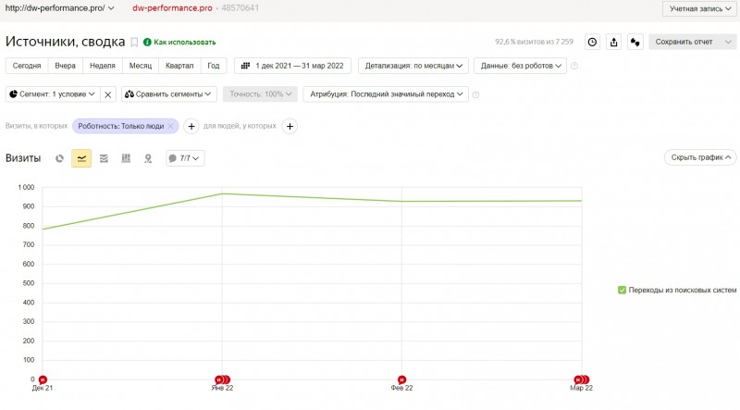Open dw-performance.pro counter link
This screenshot has height=410, width=740.
172,8
